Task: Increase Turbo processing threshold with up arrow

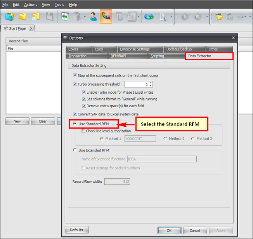Action: 151,82
